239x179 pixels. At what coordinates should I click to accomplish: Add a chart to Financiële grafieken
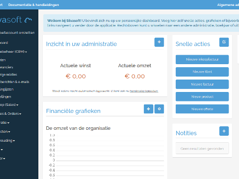click(x=148, y=109)
